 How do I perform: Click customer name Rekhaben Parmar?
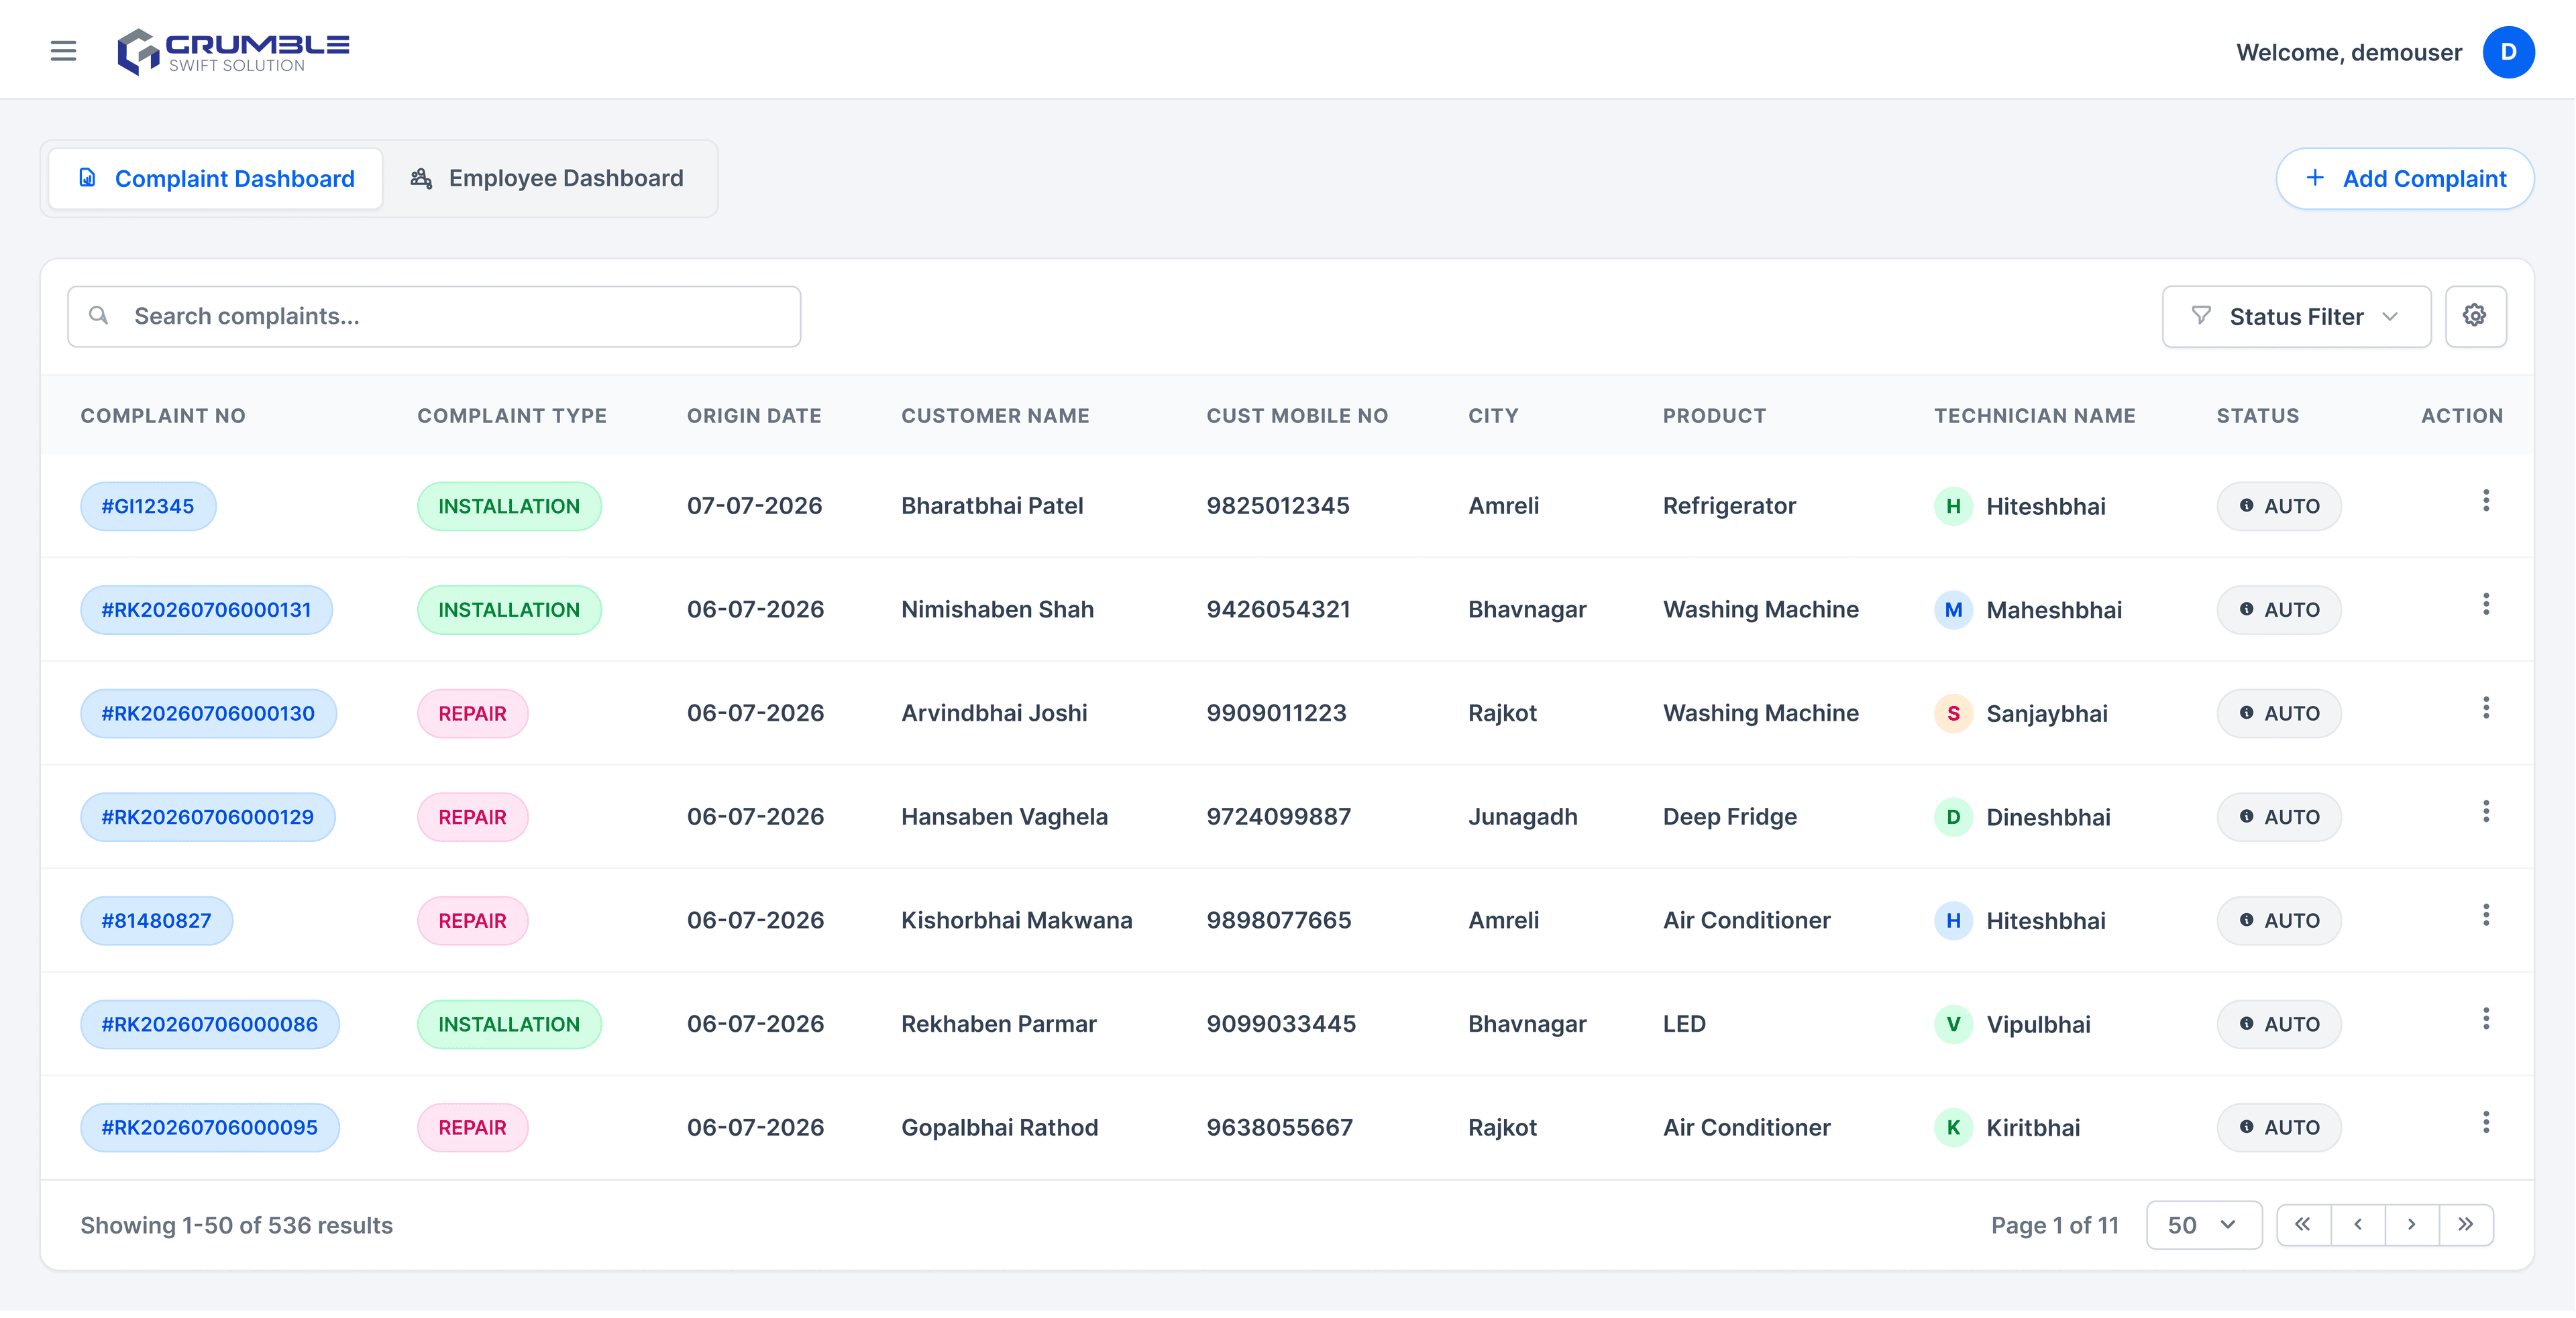(998, 1024)
